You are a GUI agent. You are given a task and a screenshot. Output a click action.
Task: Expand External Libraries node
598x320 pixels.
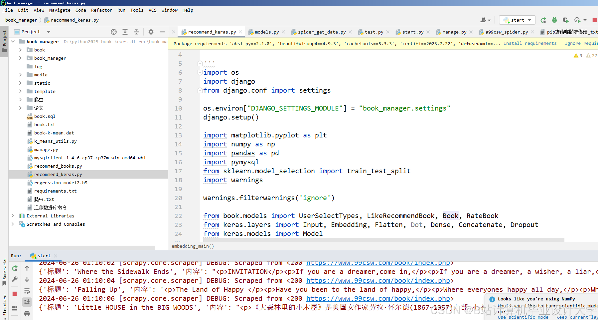(13, 216)
